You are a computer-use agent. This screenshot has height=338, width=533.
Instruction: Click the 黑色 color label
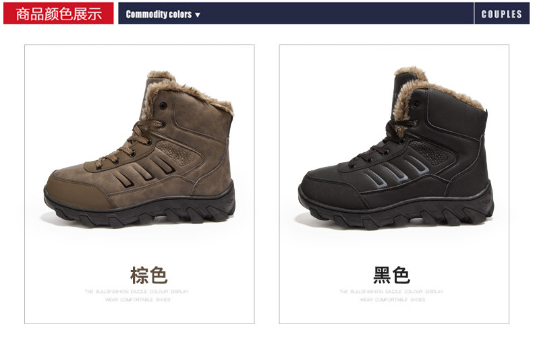(x=391, y=275)
